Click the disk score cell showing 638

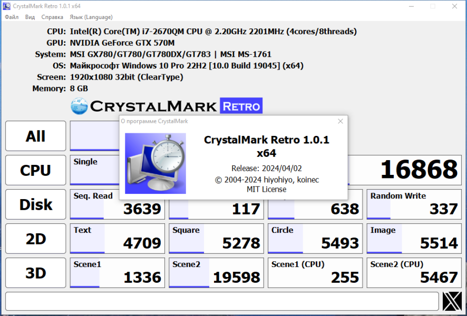315,209
